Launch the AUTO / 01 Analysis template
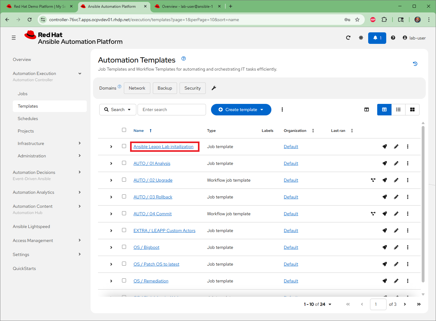The height and width of the screenshot is (321, 436). tap(385, 163)
